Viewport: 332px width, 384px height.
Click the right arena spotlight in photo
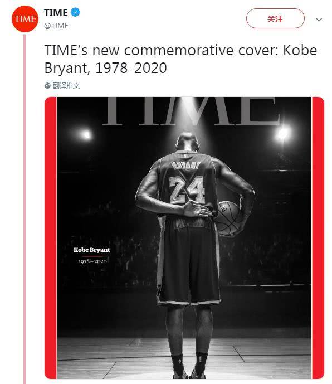coord(282,134)
